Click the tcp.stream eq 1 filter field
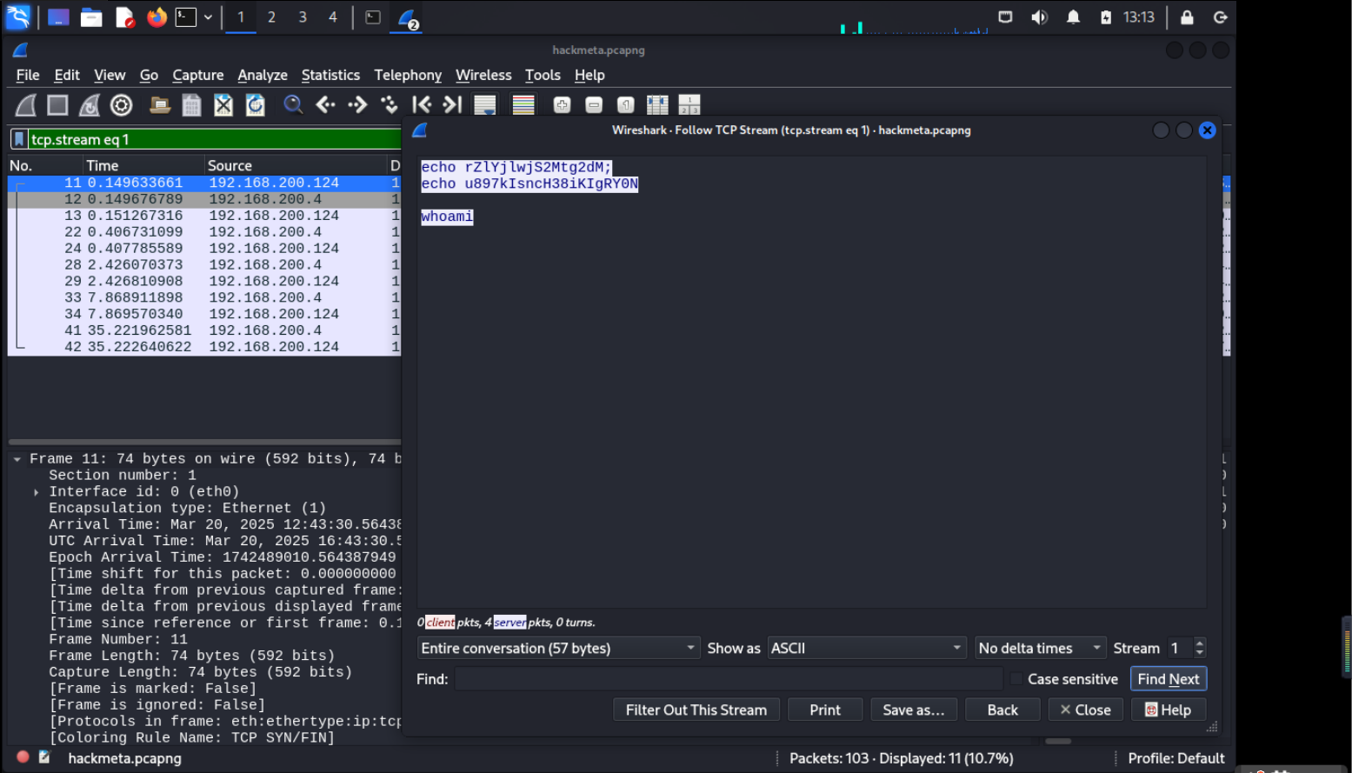This screenshot has width=1352, height=773. click(214, 139)
